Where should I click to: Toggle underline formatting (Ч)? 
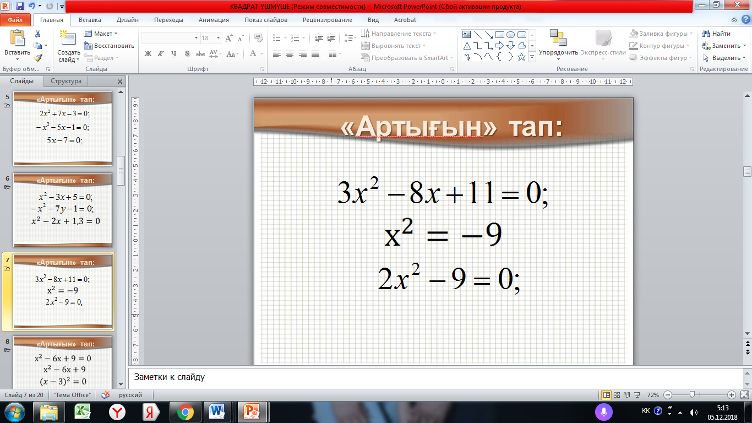[174, 53]
